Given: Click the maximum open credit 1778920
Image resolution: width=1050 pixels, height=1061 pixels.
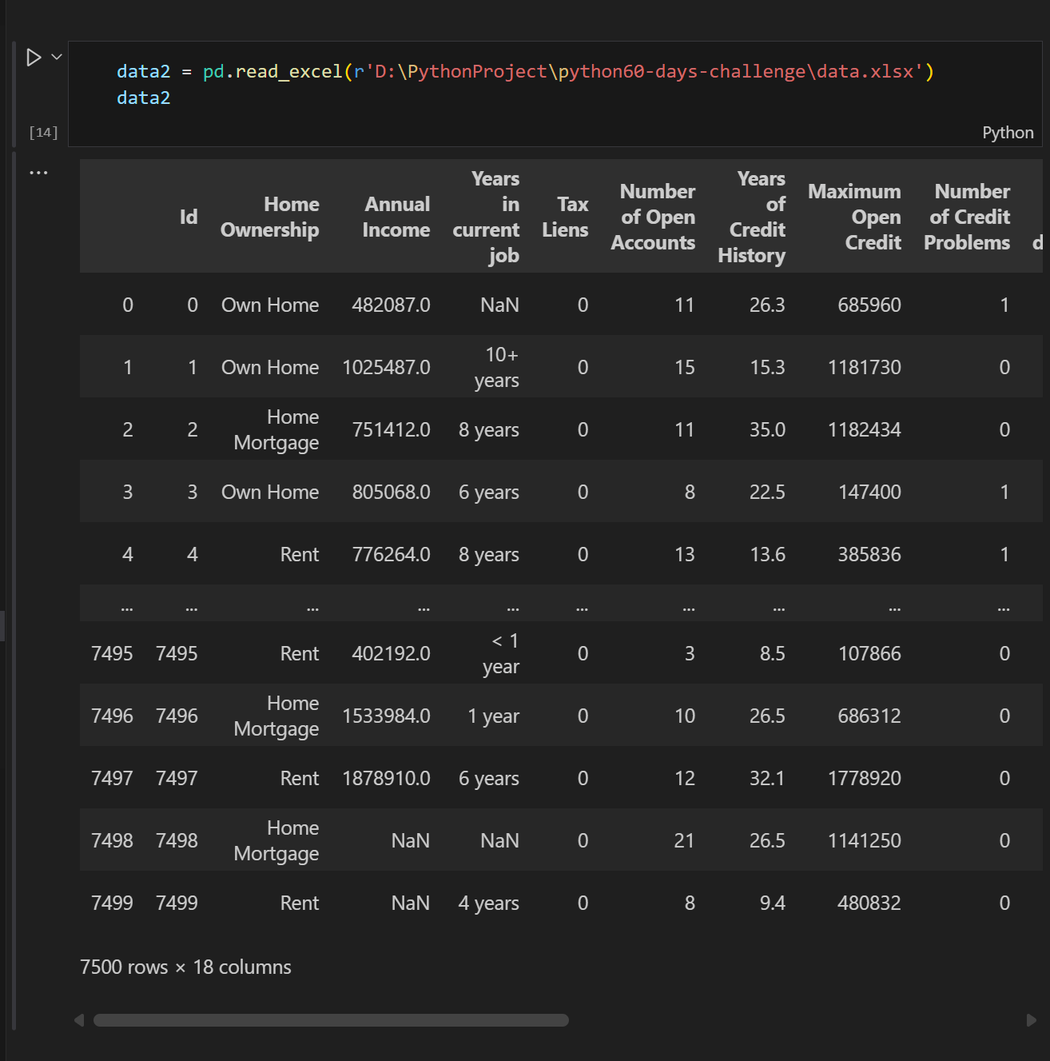Looking at the screenshot, I should [865, 779].
